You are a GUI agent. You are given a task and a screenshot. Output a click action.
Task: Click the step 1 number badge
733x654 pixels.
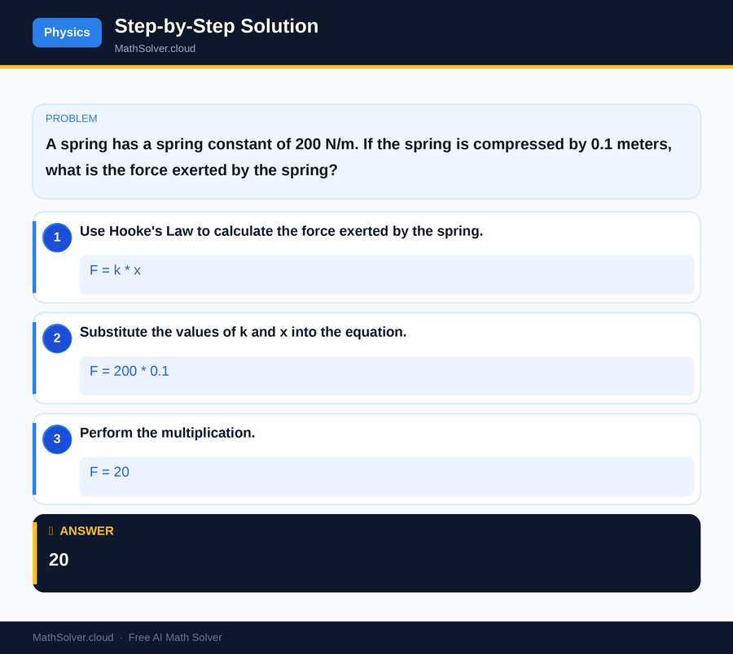click(57, 238)
